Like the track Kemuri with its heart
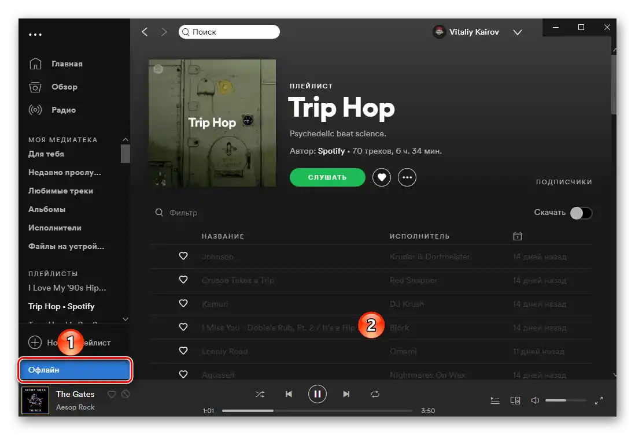This screenshot has width=635, height=435. click(183, 303)
